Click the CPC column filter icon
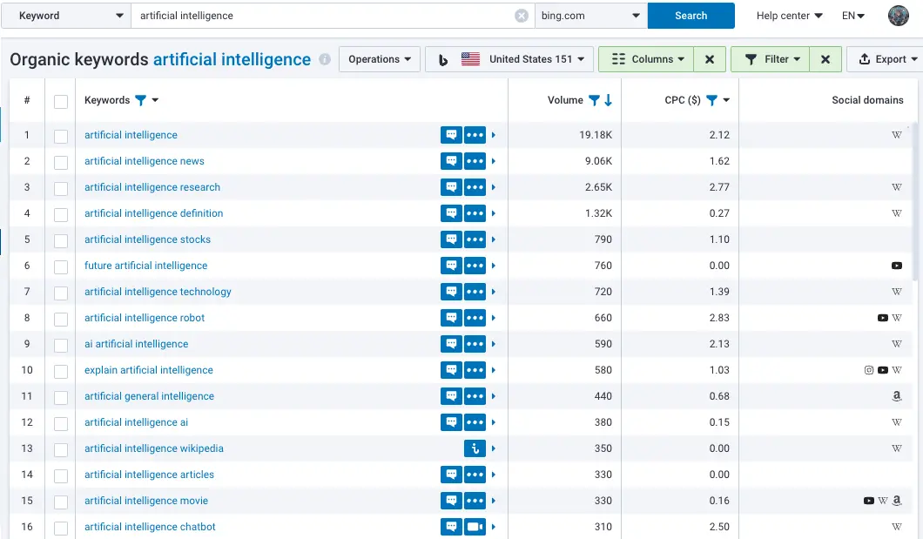Viewport: 923px width, 539px height. pos(711,100)
